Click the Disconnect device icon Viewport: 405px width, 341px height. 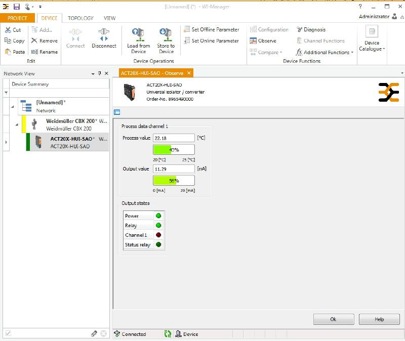103,34
